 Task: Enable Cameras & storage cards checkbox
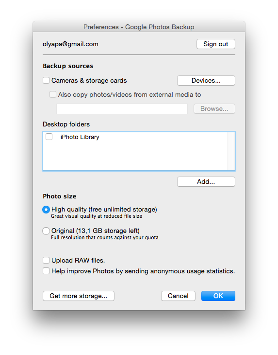coord(46,80)
